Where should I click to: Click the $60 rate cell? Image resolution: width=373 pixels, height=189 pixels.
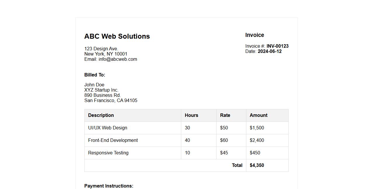pos(224,140)
